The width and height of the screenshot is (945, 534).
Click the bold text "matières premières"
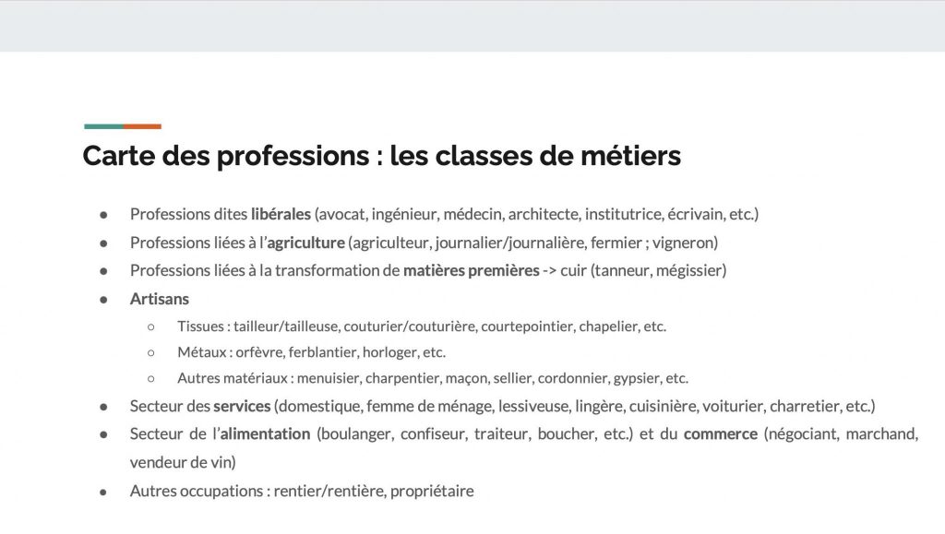(470, 271)
